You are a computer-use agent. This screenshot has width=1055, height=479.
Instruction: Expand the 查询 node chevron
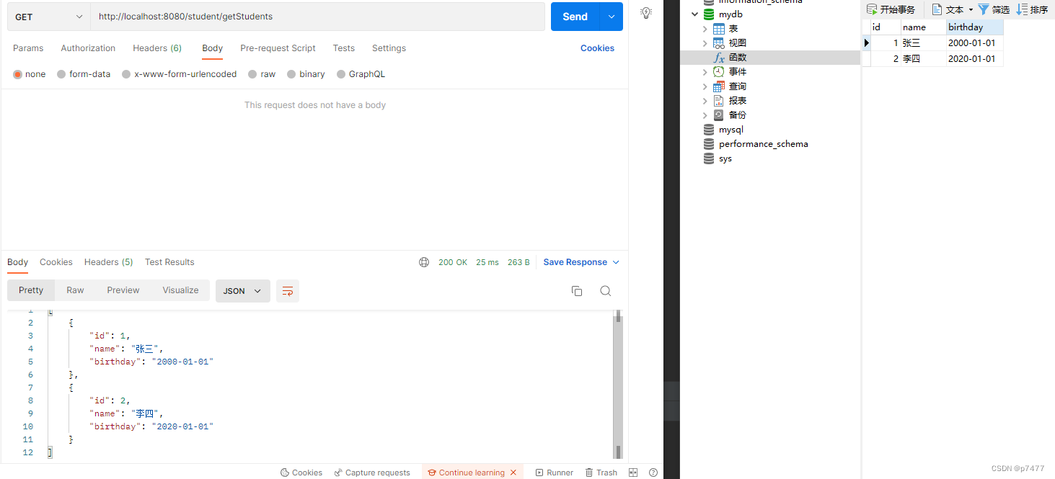pos(705,86)
